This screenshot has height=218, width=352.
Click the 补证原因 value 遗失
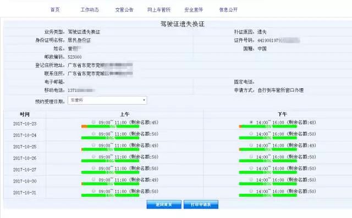[x=262, y=32]
